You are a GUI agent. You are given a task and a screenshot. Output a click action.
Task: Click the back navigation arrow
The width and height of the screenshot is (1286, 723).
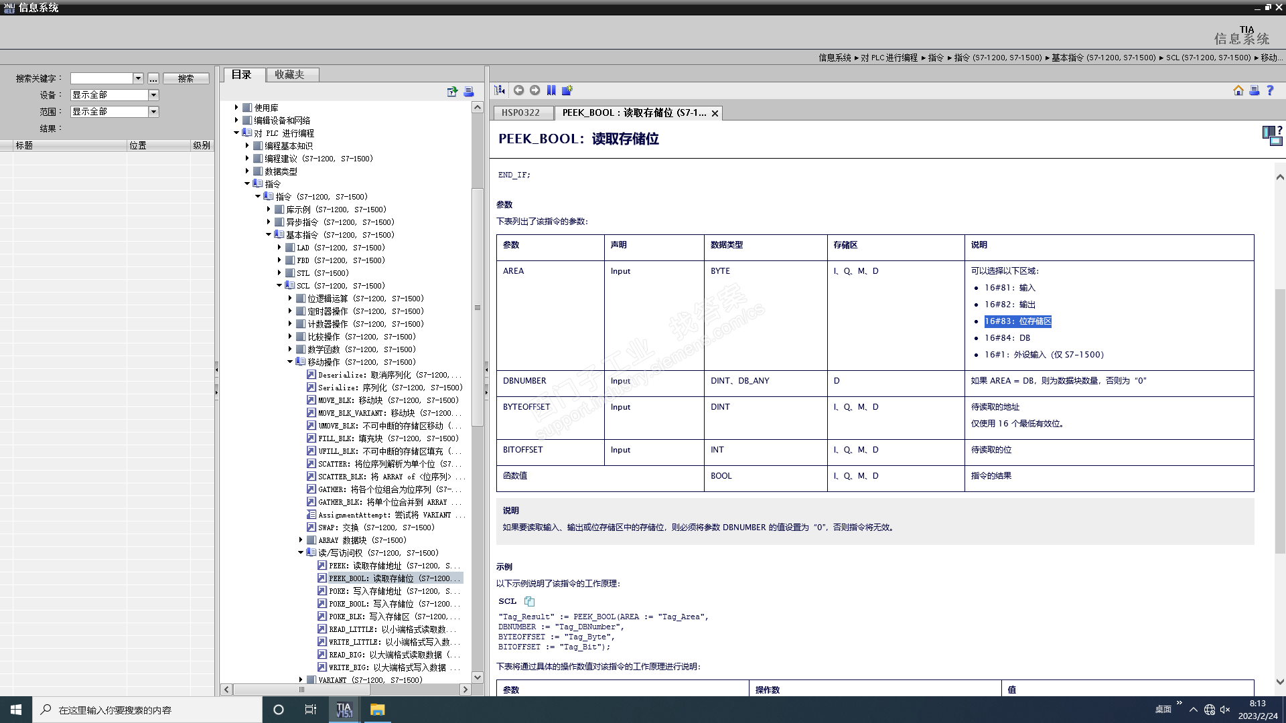click(518, 90)
